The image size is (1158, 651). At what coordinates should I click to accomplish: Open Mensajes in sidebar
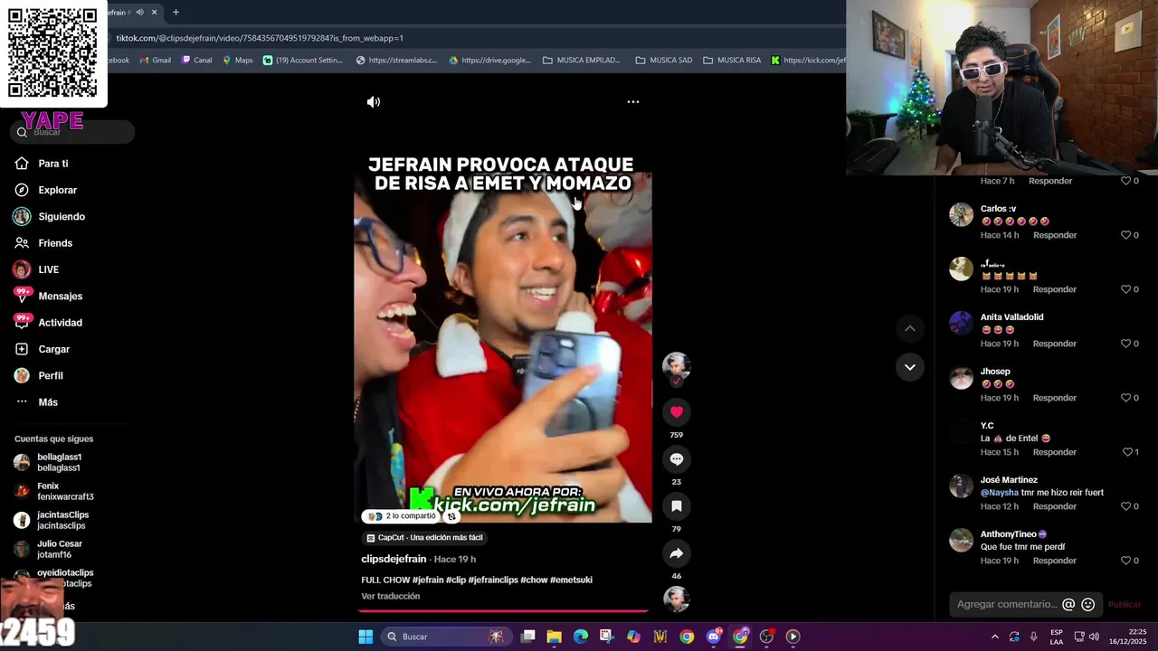[x=60, y=297]
